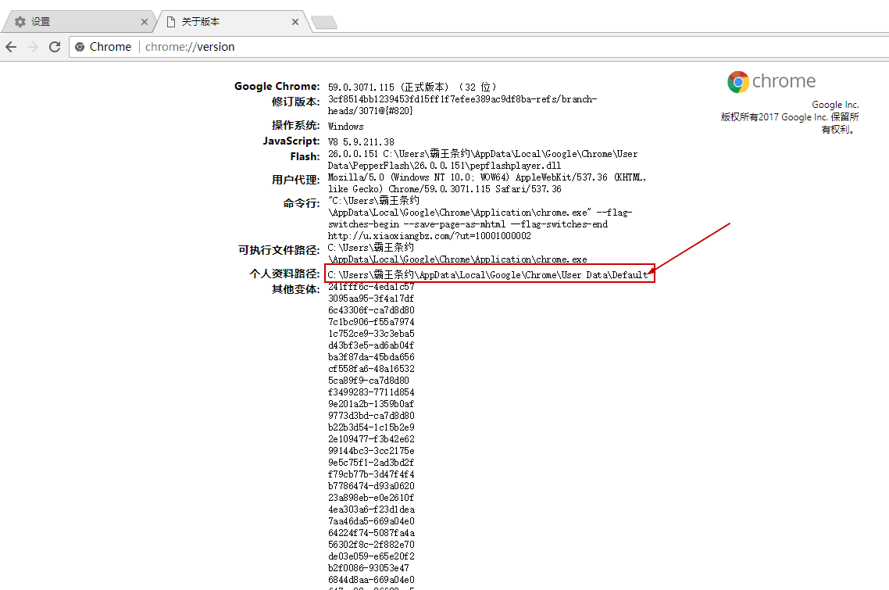Click the 命令行 label

click(x=301, y=203)
